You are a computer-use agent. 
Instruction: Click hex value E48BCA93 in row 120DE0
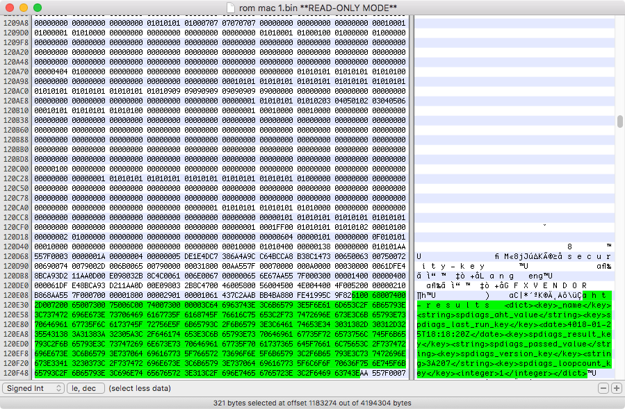point(88,285)
